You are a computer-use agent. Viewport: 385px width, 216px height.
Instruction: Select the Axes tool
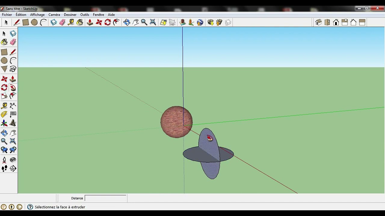(4, 123)
